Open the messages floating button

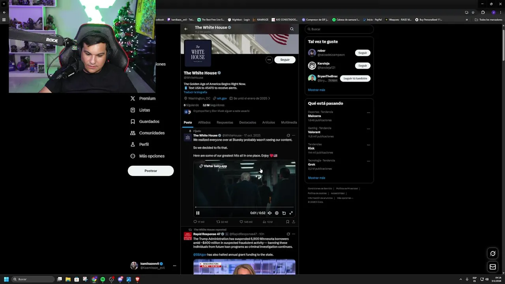click(493, 267)
